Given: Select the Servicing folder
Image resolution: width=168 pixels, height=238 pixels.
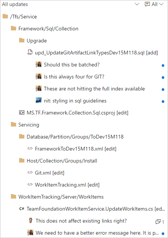Looking at the screenshot, I should 28,125.
